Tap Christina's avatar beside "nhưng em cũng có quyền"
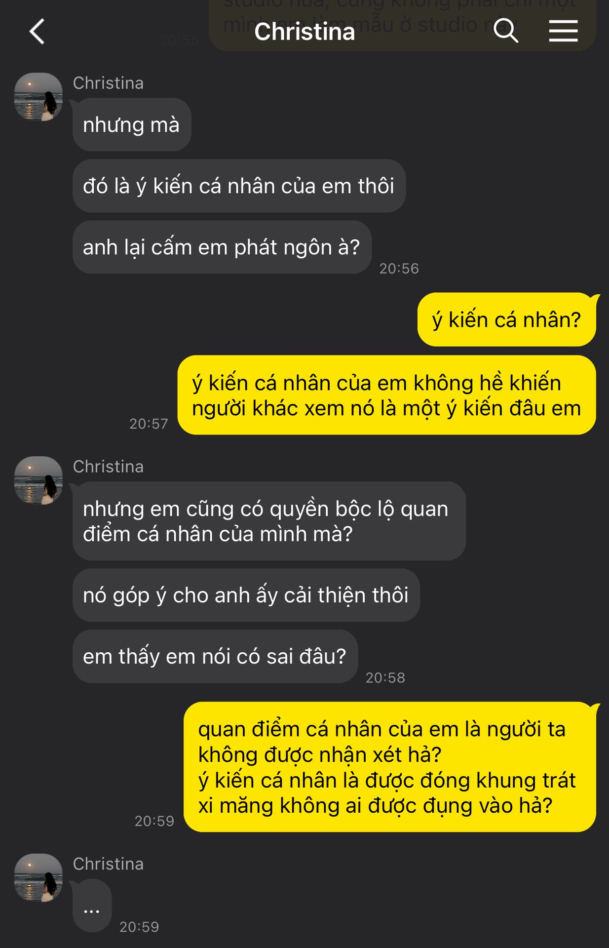This screenshot has width=609, height=948. (x=38, y=480)
